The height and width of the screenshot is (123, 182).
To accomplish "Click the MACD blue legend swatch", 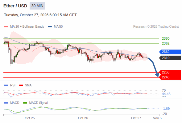I will pyautogui.click(x=6, y=103).
